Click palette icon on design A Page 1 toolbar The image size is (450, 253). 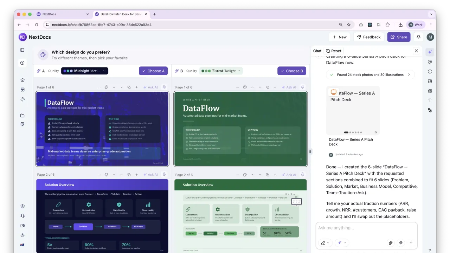107,87
